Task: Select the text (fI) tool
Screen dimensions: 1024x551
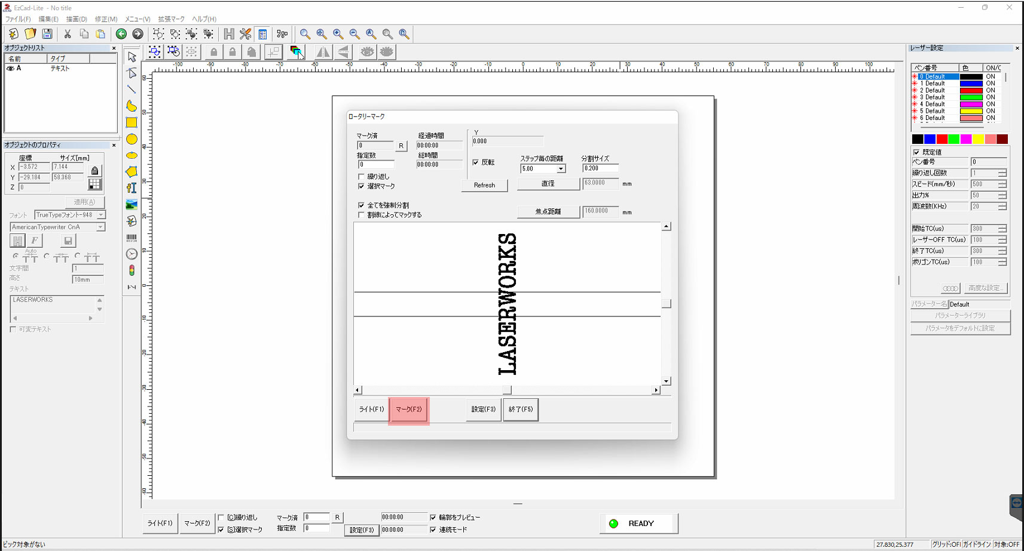Action: coord(132,187)
